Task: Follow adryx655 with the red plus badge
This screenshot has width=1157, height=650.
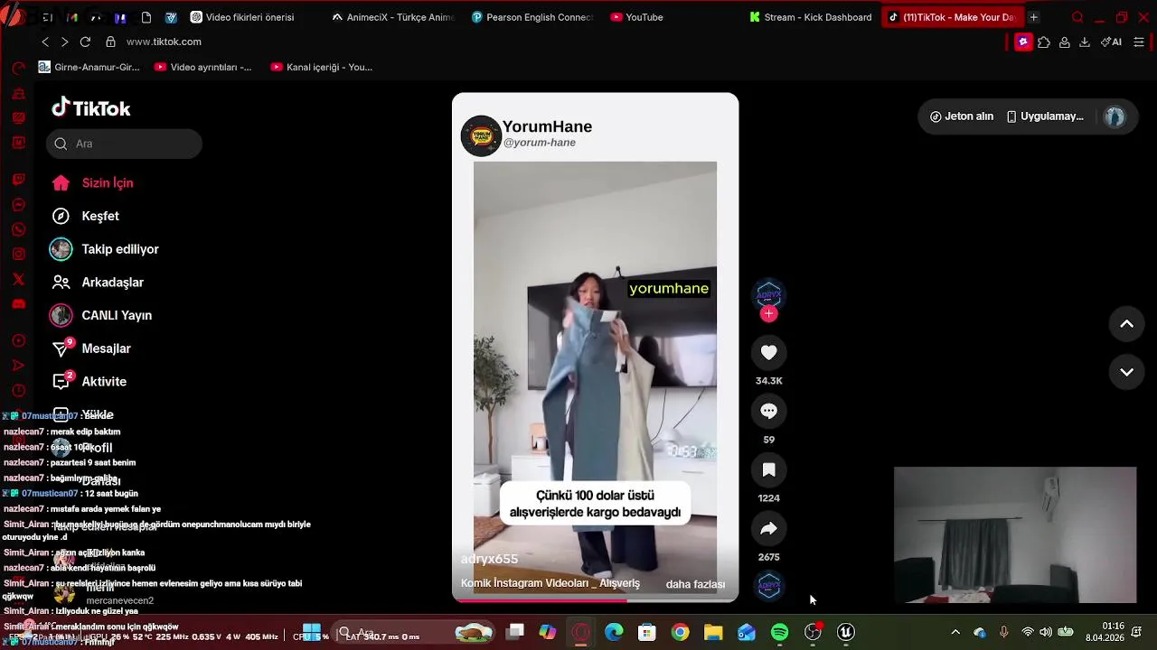Action: click(768, 314)
